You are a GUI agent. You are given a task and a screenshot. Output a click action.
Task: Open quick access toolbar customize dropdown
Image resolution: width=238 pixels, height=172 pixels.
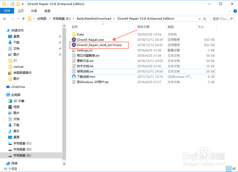coord(22,4)
